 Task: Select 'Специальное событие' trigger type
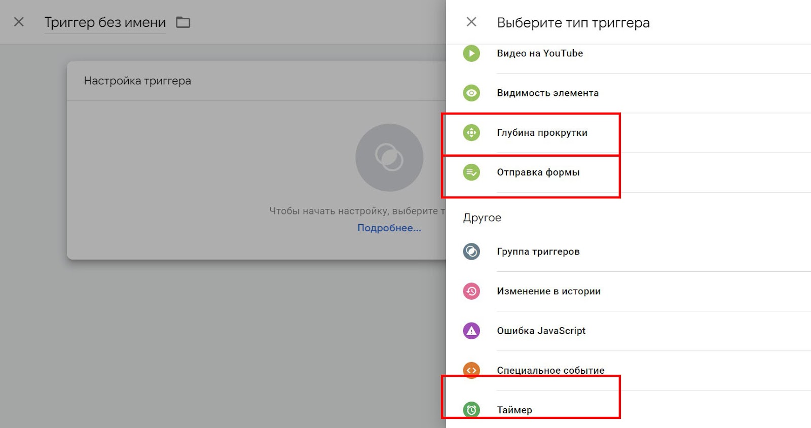(551, 370)
